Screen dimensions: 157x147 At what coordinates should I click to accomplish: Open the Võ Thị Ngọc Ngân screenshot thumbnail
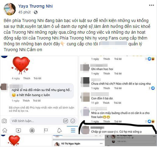pos(78,141)
